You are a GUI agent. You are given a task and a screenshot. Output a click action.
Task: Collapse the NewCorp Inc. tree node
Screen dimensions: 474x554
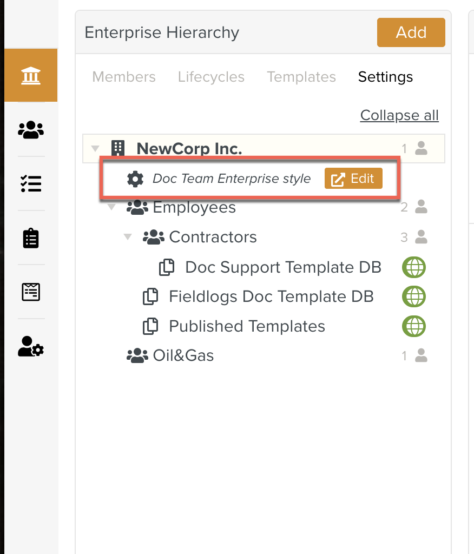96,148
